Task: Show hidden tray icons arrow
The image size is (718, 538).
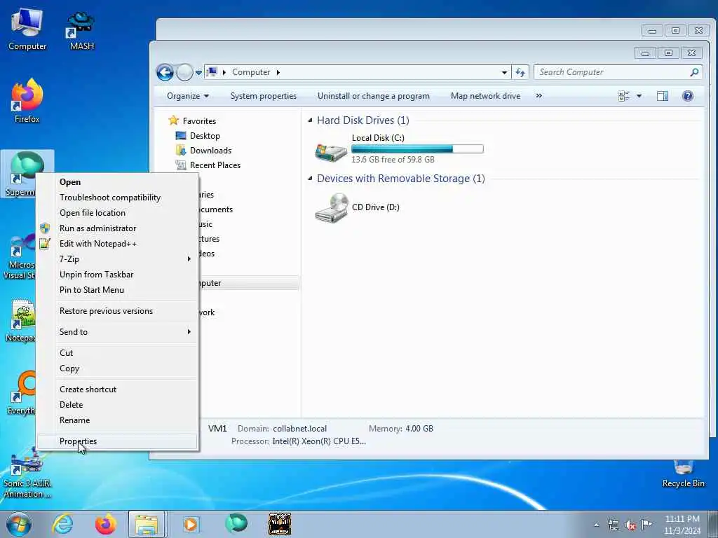Action: pos(596,525)
